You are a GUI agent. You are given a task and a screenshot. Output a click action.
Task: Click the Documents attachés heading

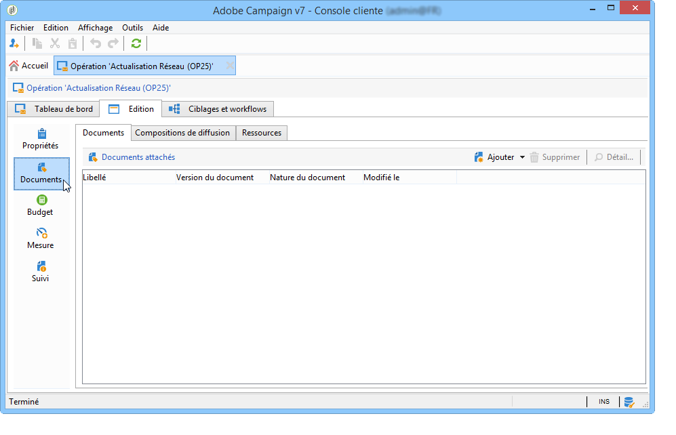point(138,157)
